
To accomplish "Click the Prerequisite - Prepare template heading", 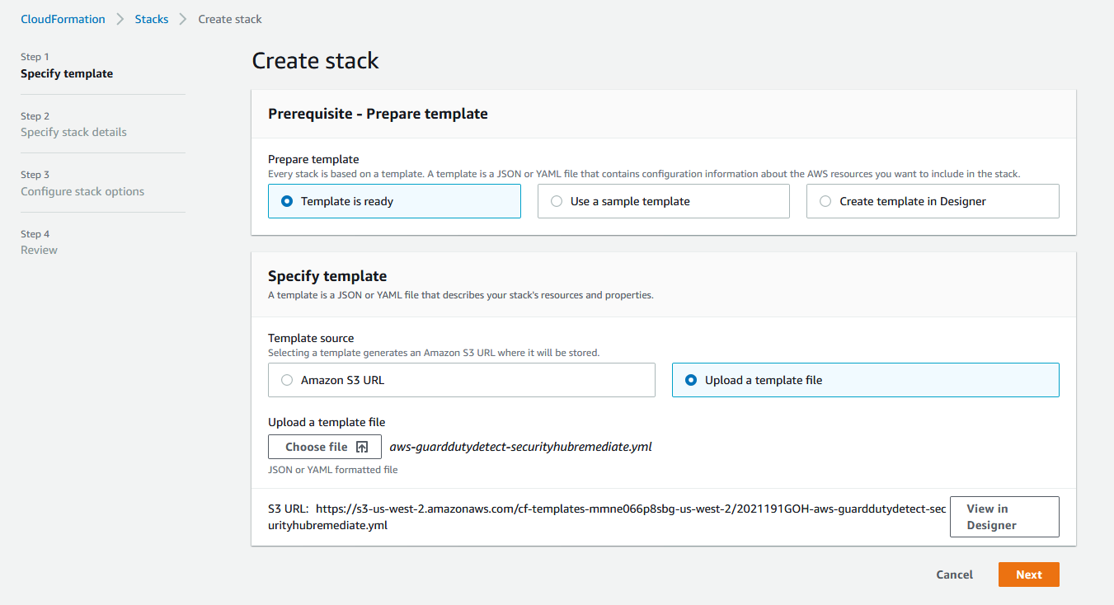I will (x=378, y=114).
